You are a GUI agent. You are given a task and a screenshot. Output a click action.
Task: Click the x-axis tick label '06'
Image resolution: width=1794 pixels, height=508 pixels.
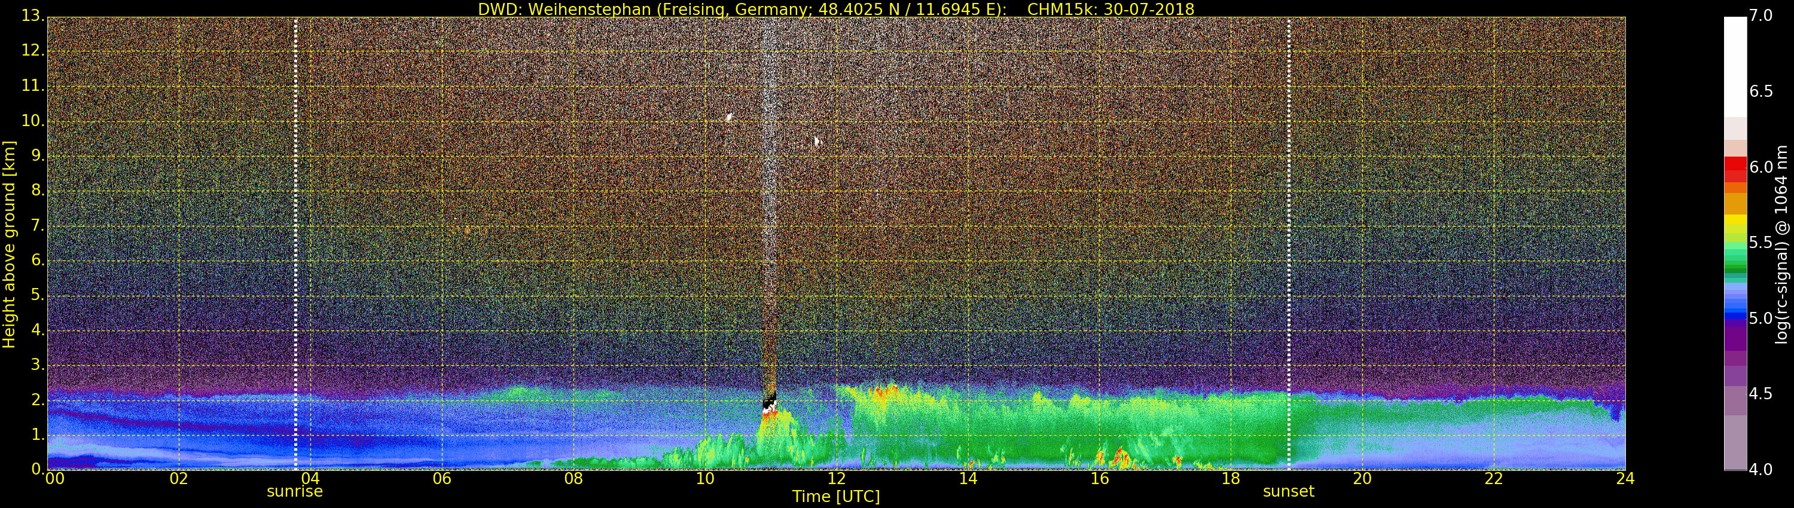click(443, 478)
